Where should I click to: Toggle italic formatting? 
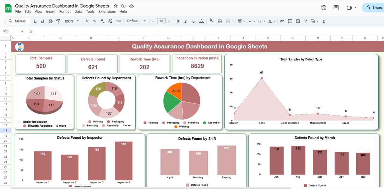click(186, 21)
